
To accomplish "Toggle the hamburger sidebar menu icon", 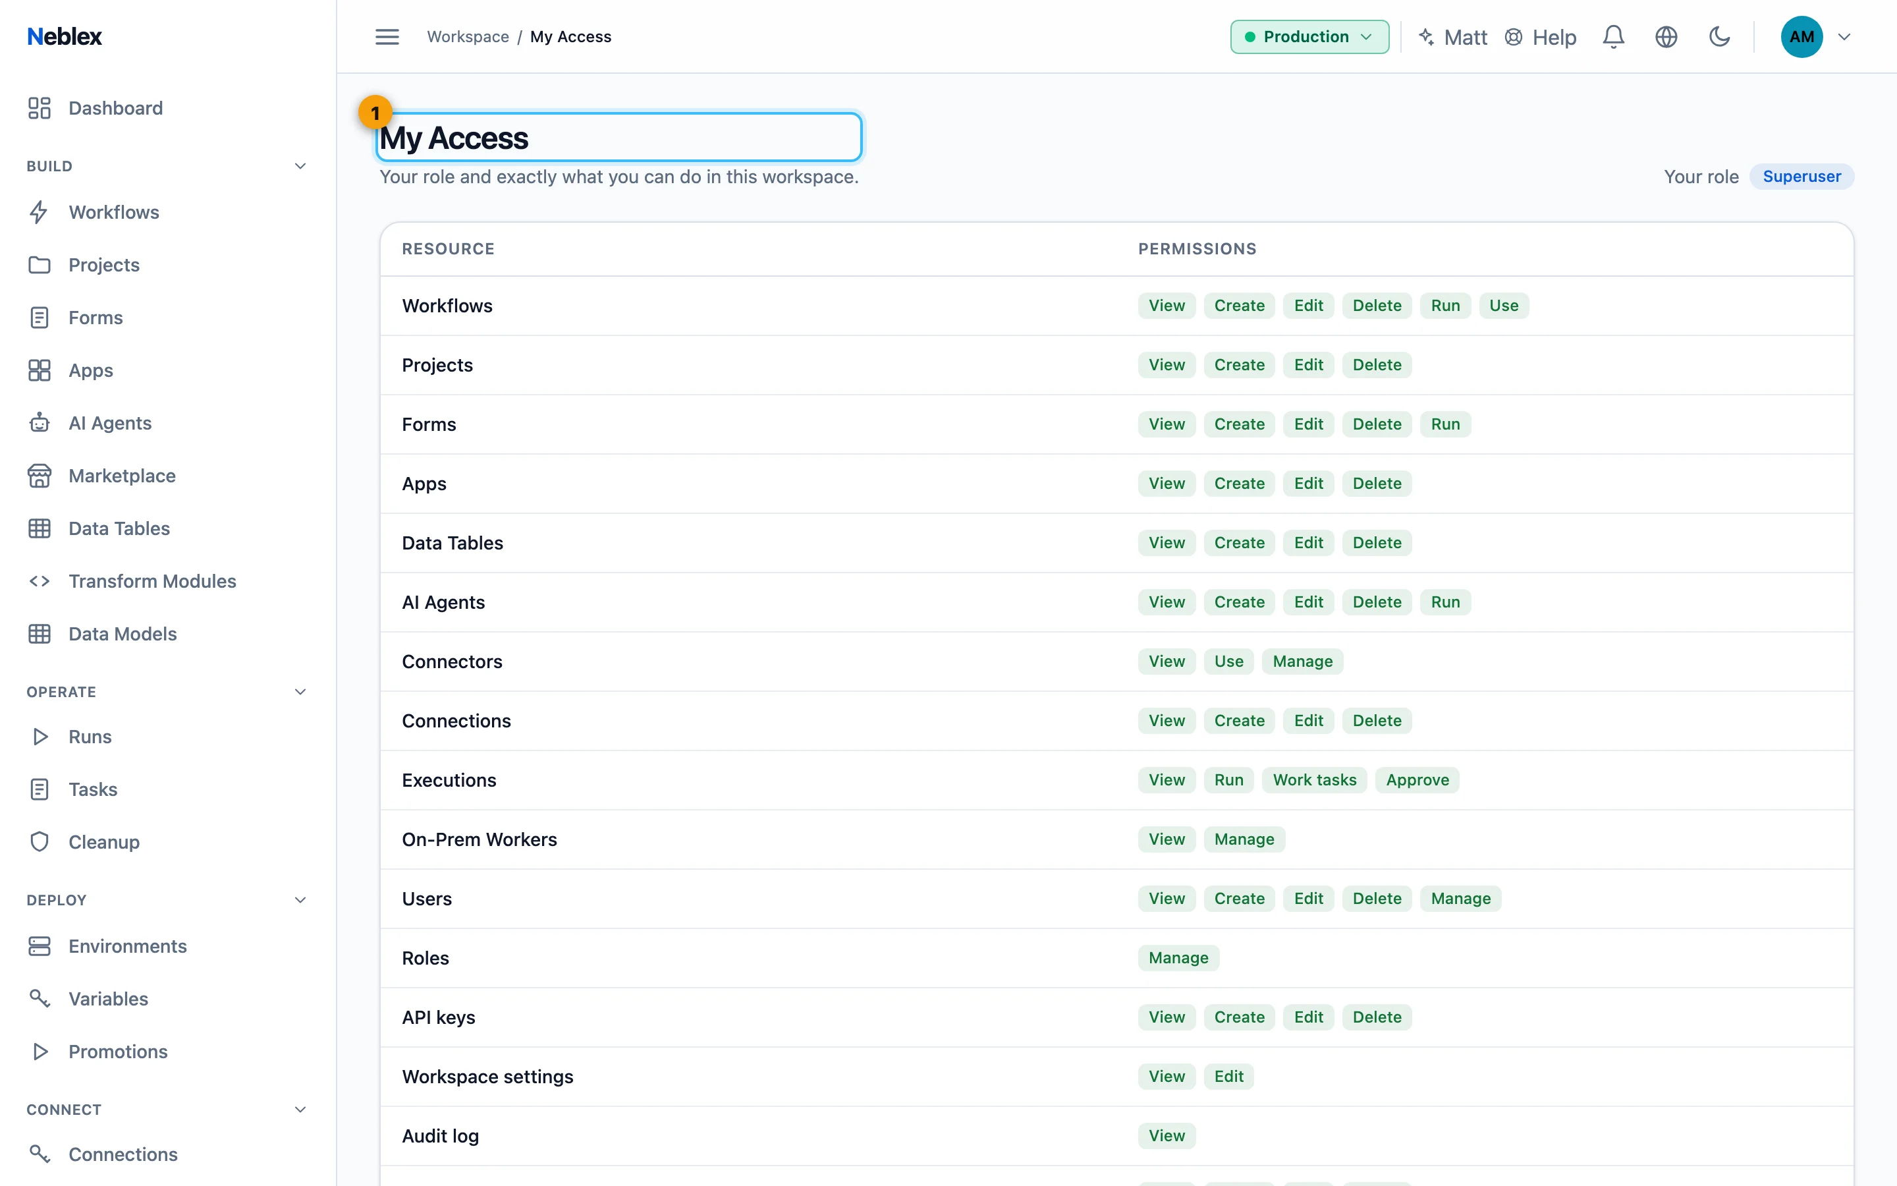I will click(387, 37).
